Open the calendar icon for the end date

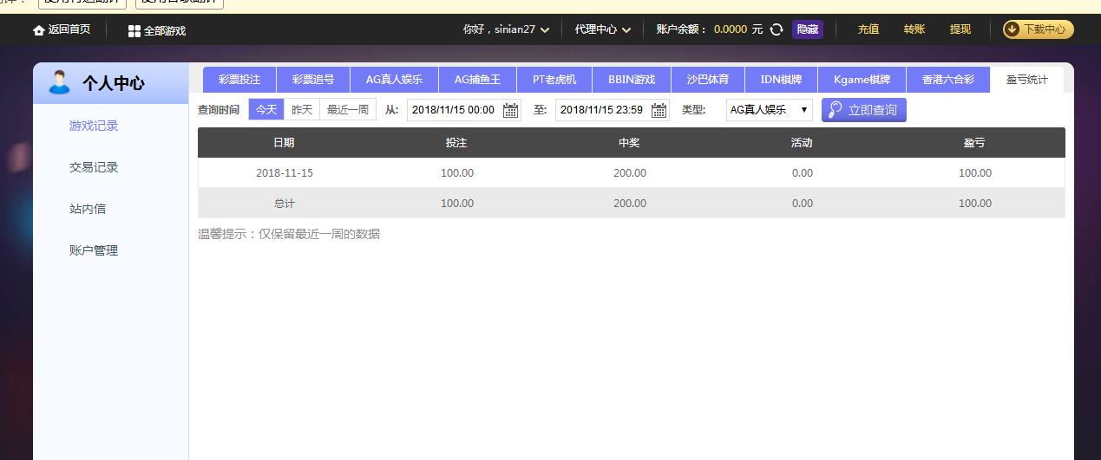coord(659,110)
